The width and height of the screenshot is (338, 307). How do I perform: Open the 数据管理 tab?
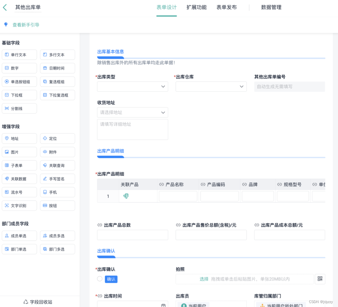click(x=271, y=7)
